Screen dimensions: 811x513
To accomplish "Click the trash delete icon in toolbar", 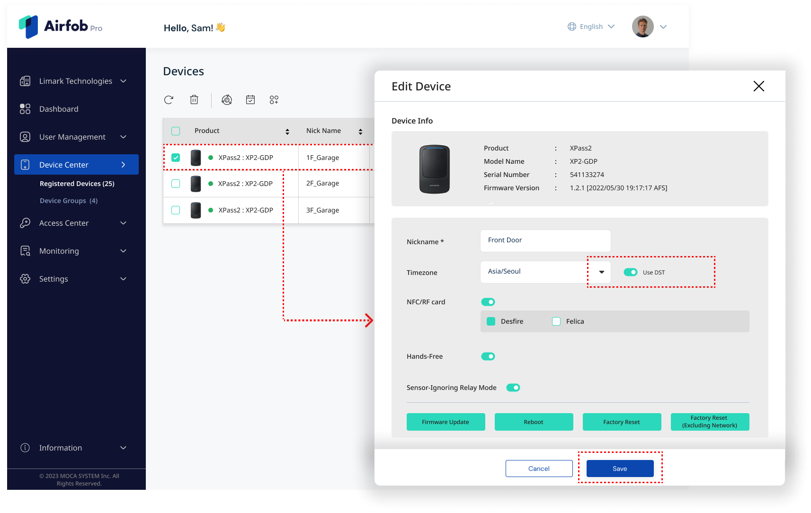I will coord(194,100).
